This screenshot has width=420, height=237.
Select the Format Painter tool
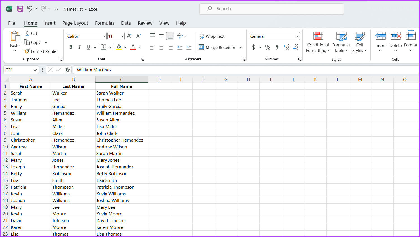[x=41, y=51]
